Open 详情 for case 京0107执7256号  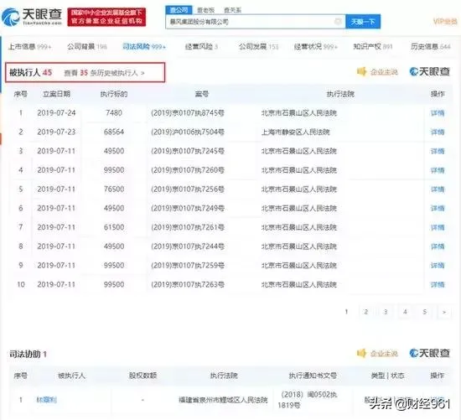(x=438, y=189)
